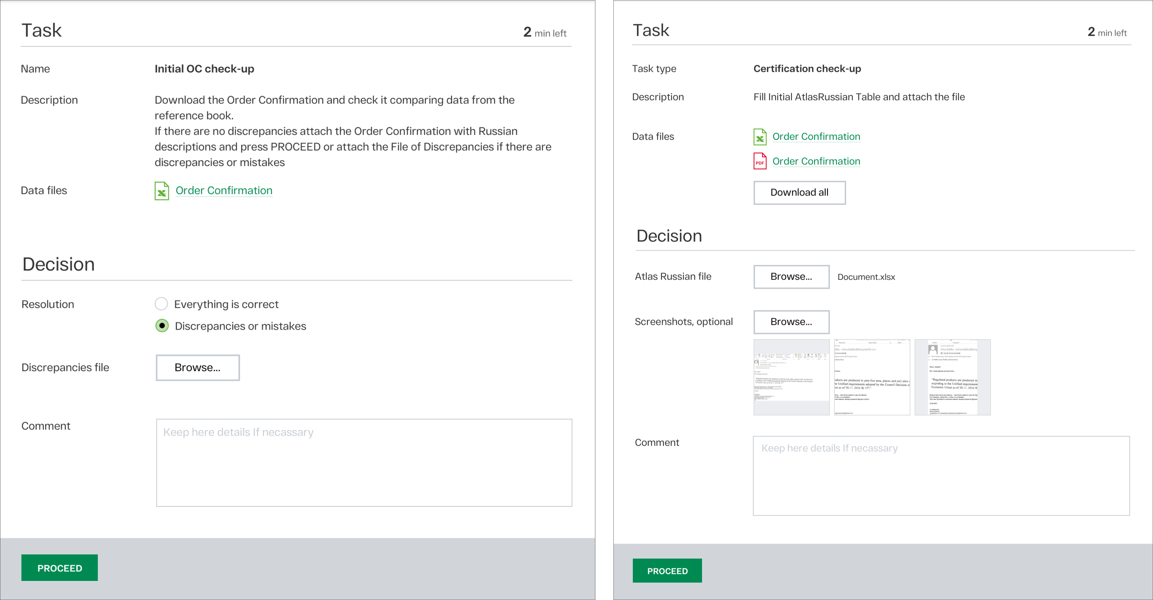Open the second screenshot thumbnail
The height and width of the screenshot is (600, 1153).
coord(872,377)
